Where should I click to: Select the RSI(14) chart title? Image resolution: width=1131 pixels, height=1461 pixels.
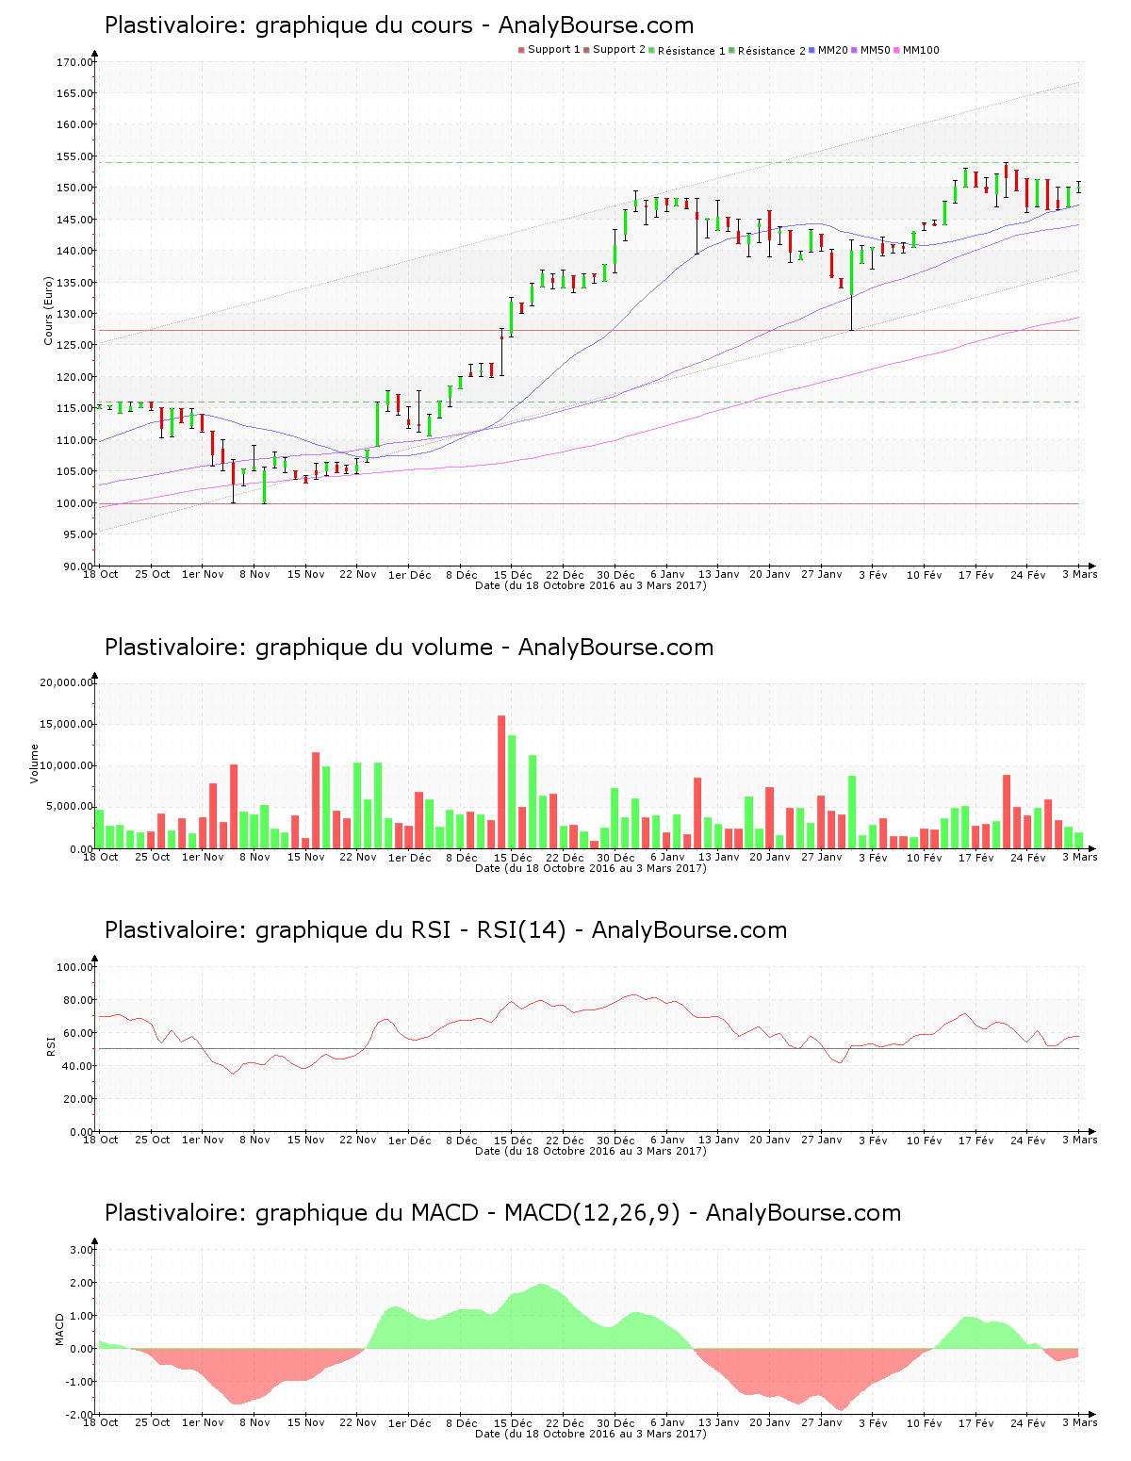click(445, 930)
